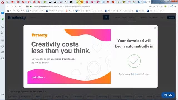Image resolution: width=178 pixels, height=100 pixels.
Task: Toggle the VPN badge in the address bar
Action: point(27,7)
